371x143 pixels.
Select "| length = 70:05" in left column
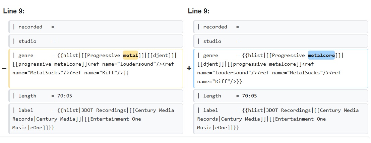(96, 96)
